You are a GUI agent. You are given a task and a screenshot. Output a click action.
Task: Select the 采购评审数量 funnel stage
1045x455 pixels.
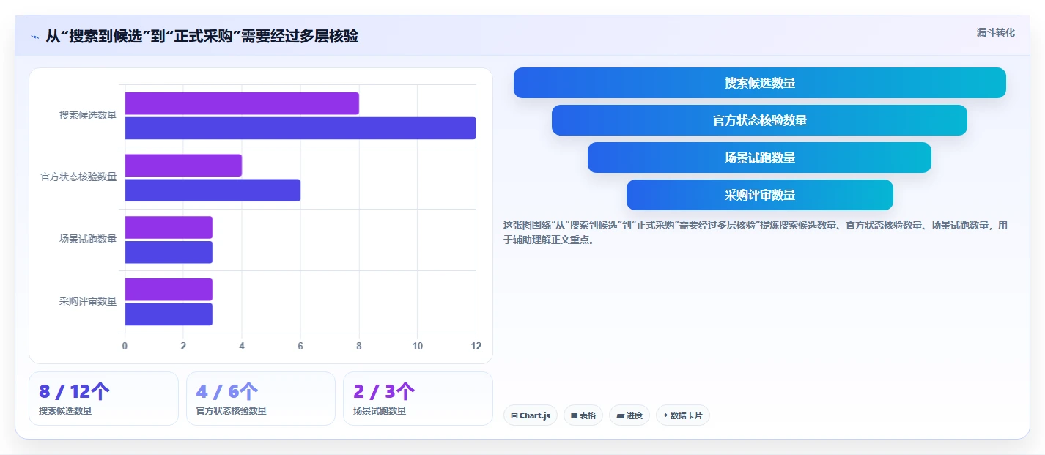point(760,195)
